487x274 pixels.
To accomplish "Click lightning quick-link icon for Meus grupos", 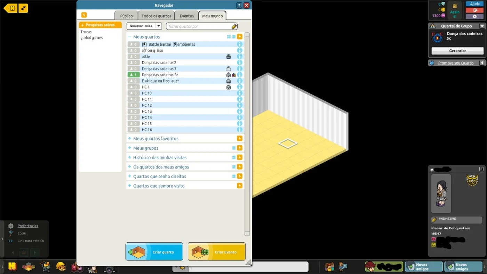I will [239, 148].
